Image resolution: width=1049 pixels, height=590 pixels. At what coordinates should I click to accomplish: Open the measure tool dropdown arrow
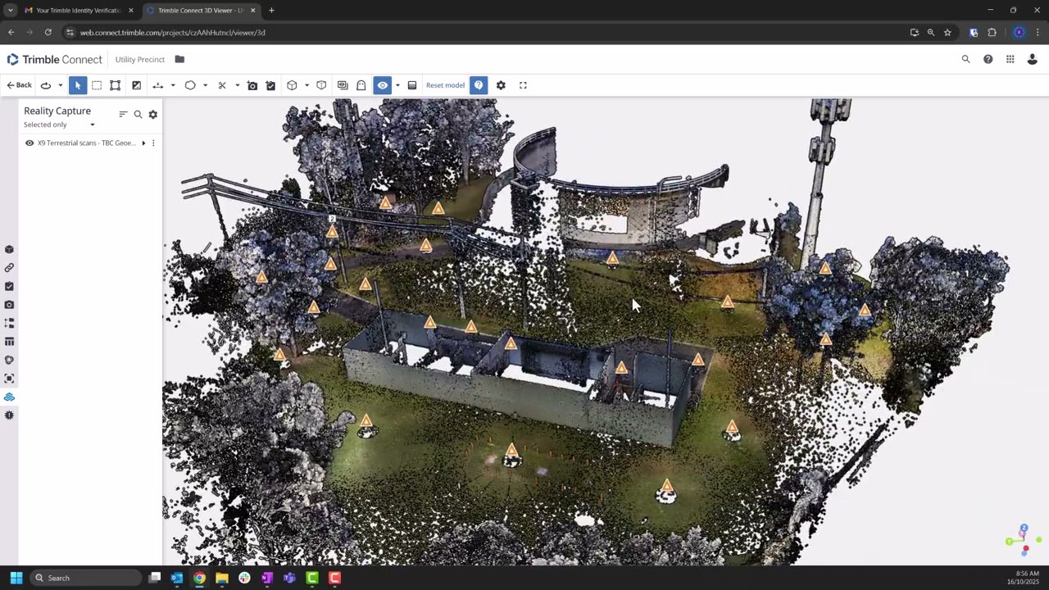pos(172,85)
